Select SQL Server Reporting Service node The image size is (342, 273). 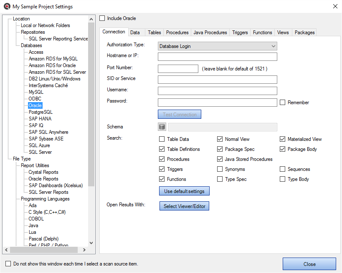click(58, 39)
